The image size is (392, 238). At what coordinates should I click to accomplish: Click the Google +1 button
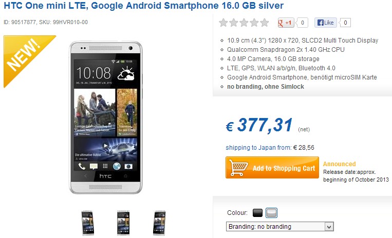tap(286, 23)
